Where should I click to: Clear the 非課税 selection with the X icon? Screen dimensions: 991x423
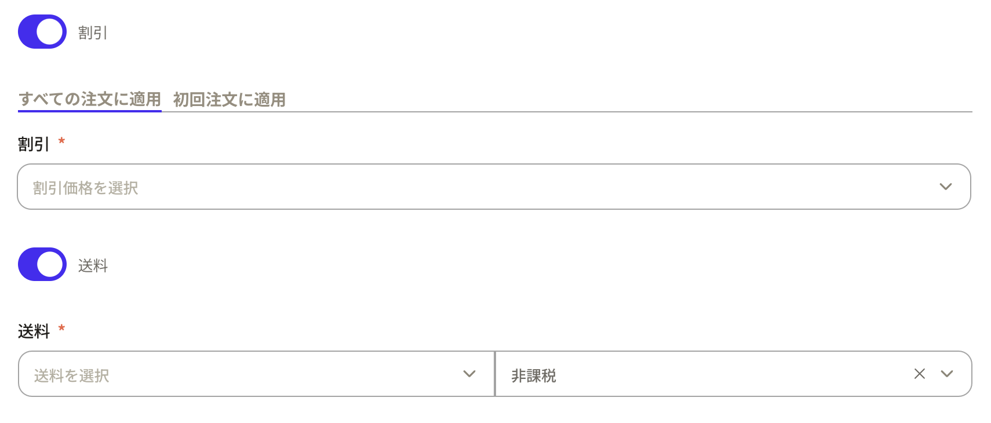coord(919,374)
